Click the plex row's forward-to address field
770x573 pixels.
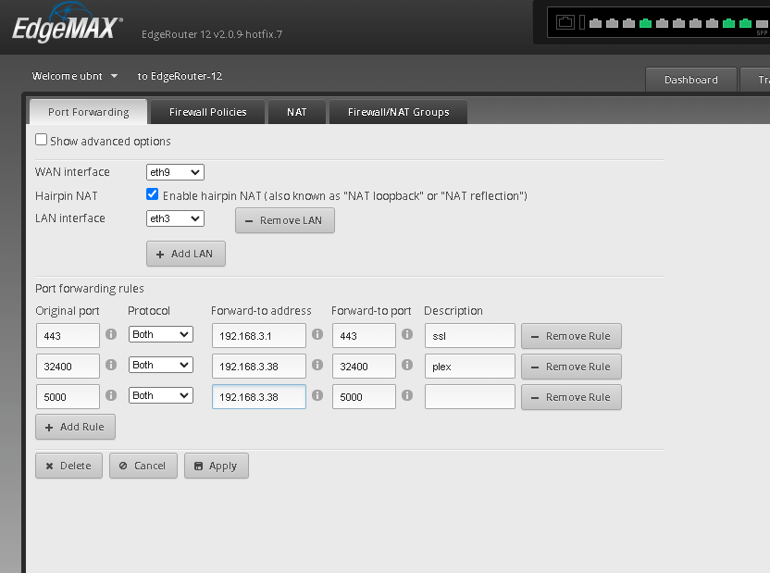coord(259,367)
